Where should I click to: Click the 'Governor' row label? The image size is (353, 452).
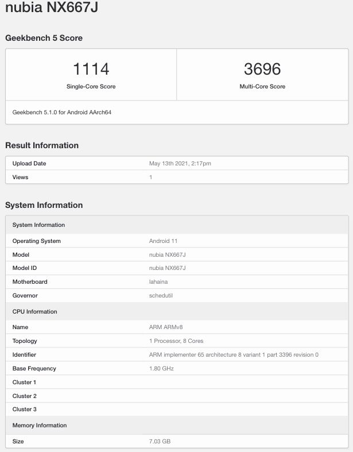(x=25, y=296)
